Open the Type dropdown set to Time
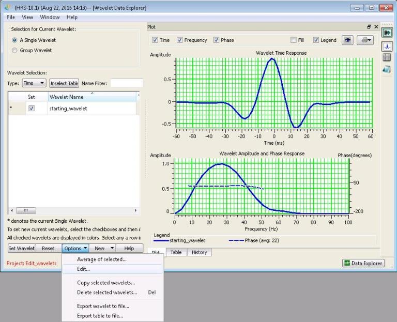The width and height of the screenshot is (397, 322). (34, 83)
